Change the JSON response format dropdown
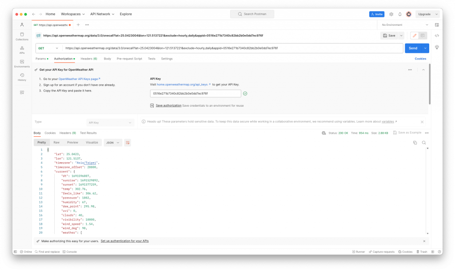This screenshot has height=271, width=455. 112,143
